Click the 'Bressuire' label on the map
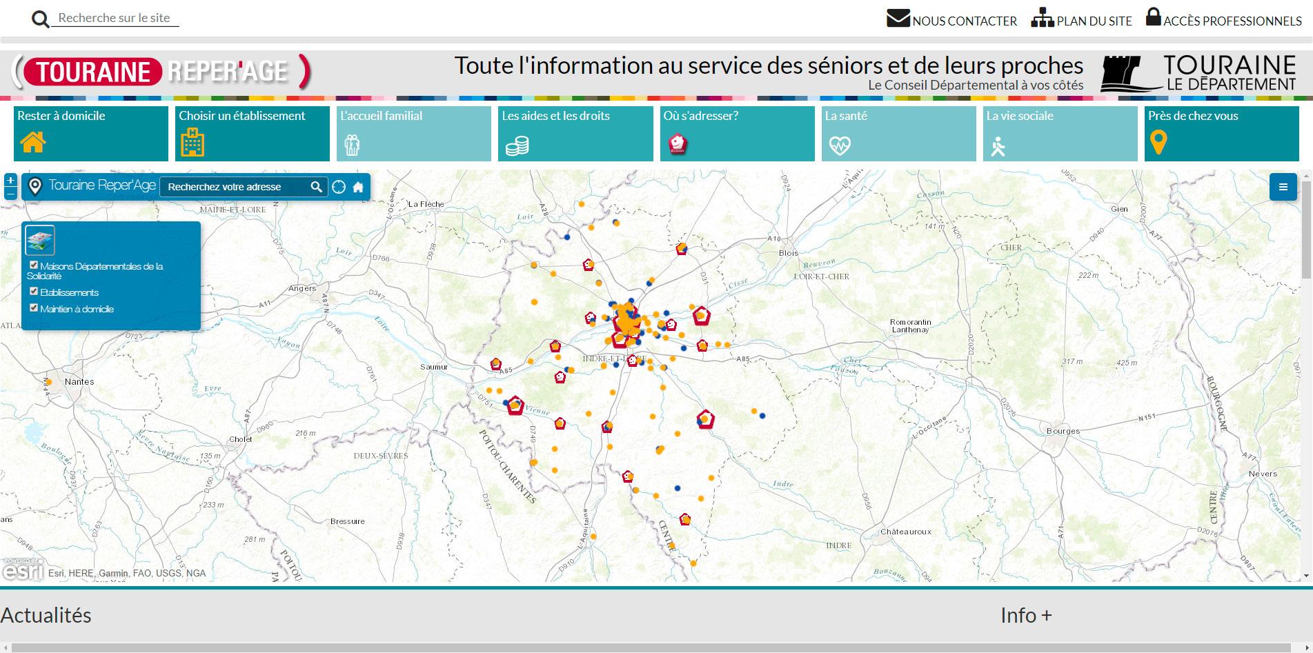This screenshot has height=653, width=1313. click(x=347, y=521)
